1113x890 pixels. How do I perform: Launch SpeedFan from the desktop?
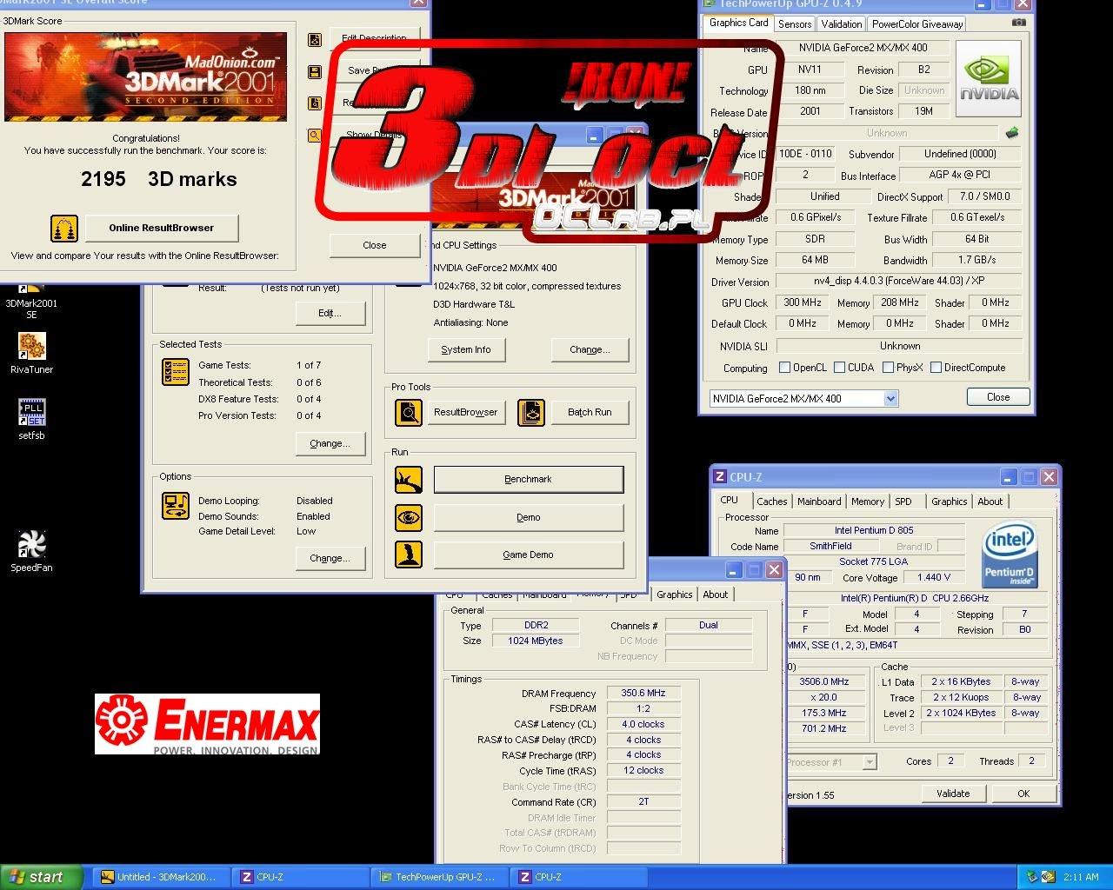tap(31, 551)
